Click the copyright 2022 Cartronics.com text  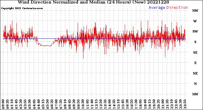tap(22, 8)
